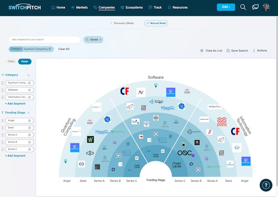Click the Funding Stage center label
Screen dimensions: 278x197
pos(156,180)
